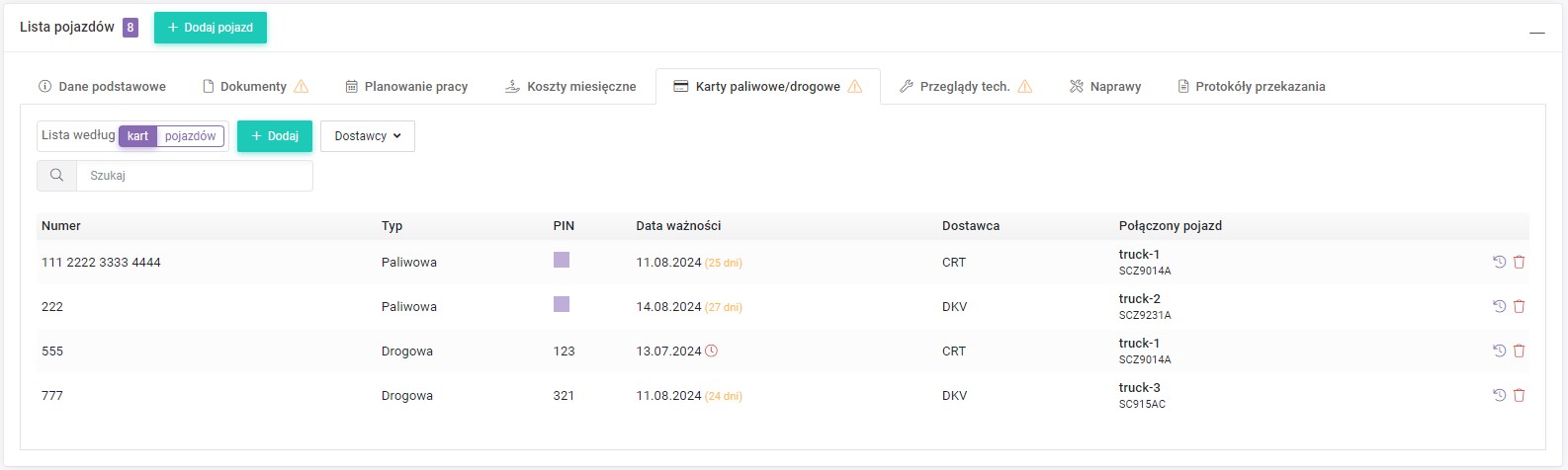Image resolution: width=1568 pixels, height=470 pixels.
Task: Click DKV supplier in card 777 row
Action: (x=955, y=395)
